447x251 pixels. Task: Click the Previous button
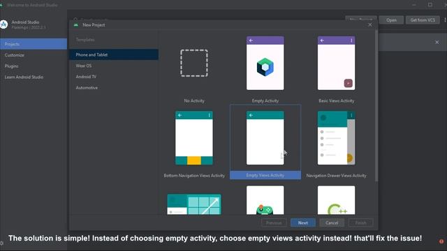coord(274,223)
